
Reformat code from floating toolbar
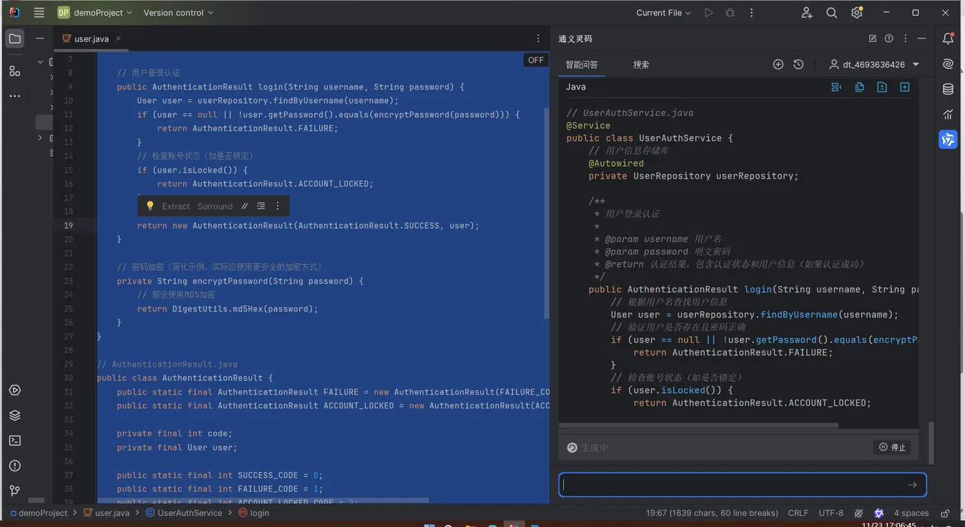(261, 206)
